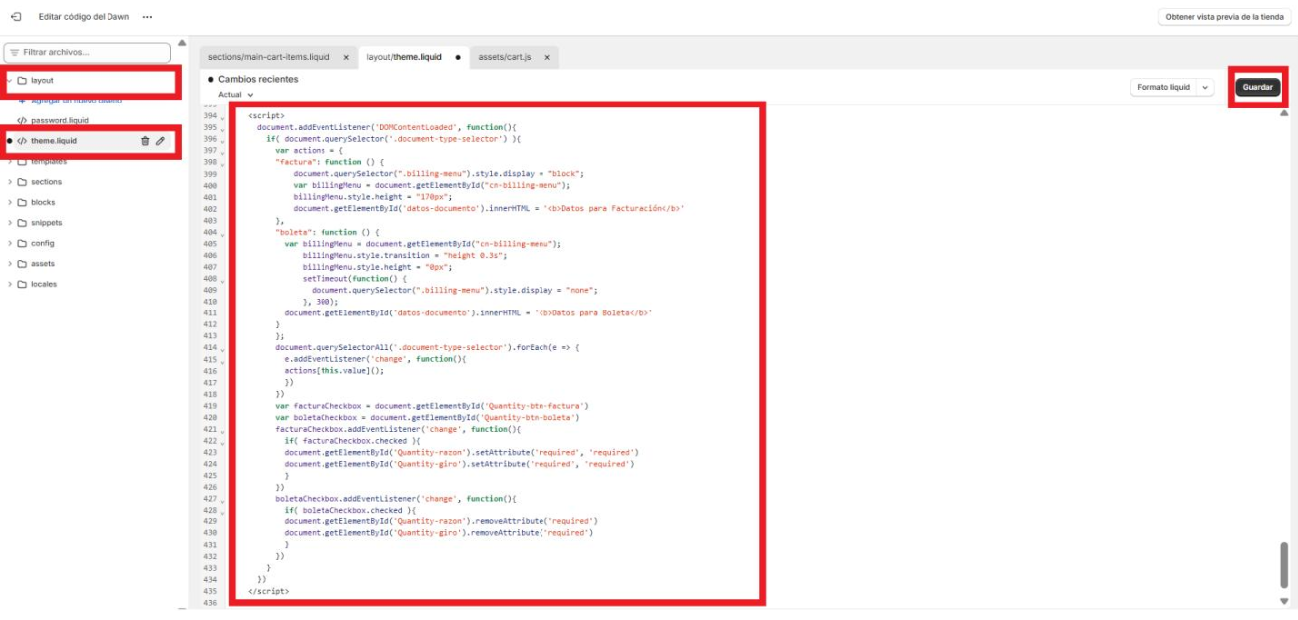Viewport: 1298px width, 620px height.
Task: Rename theme.liquid with the pencil icon
Action: coord(161,141)
